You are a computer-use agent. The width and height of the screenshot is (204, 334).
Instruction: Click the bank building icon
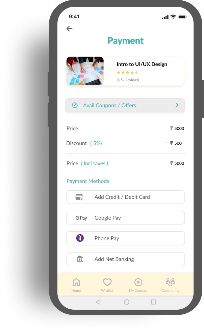[80, 259]
